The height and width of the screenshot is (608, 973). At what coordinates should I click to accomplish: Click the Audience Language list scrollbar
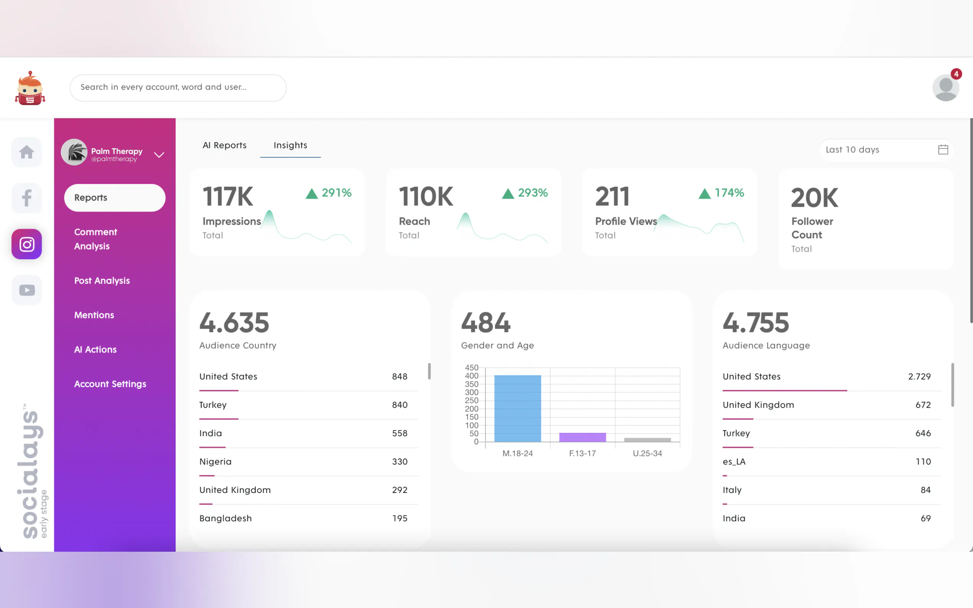[952, 384]
